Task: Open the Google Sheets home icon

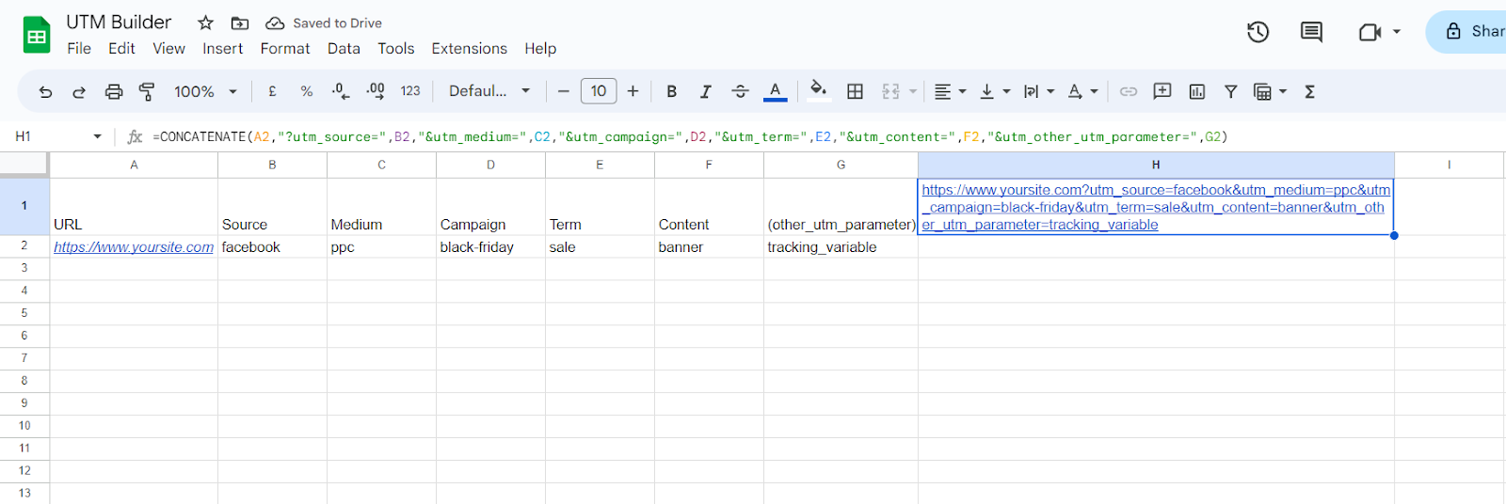Action: (x=37, y=35)
